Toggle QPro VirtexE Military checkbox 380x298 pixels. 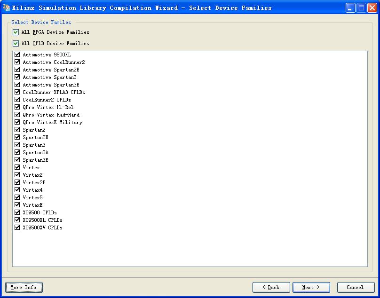(x=17, y=122)
